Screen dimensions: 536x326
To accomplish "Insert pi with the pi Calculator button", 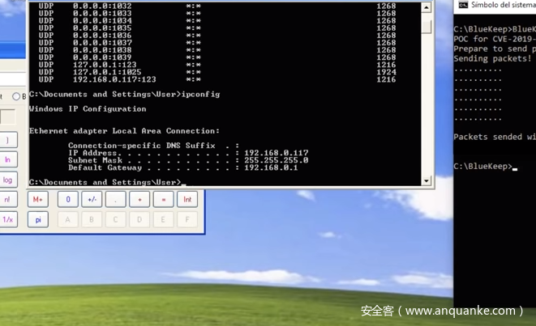I will click(x=38, y=219).
